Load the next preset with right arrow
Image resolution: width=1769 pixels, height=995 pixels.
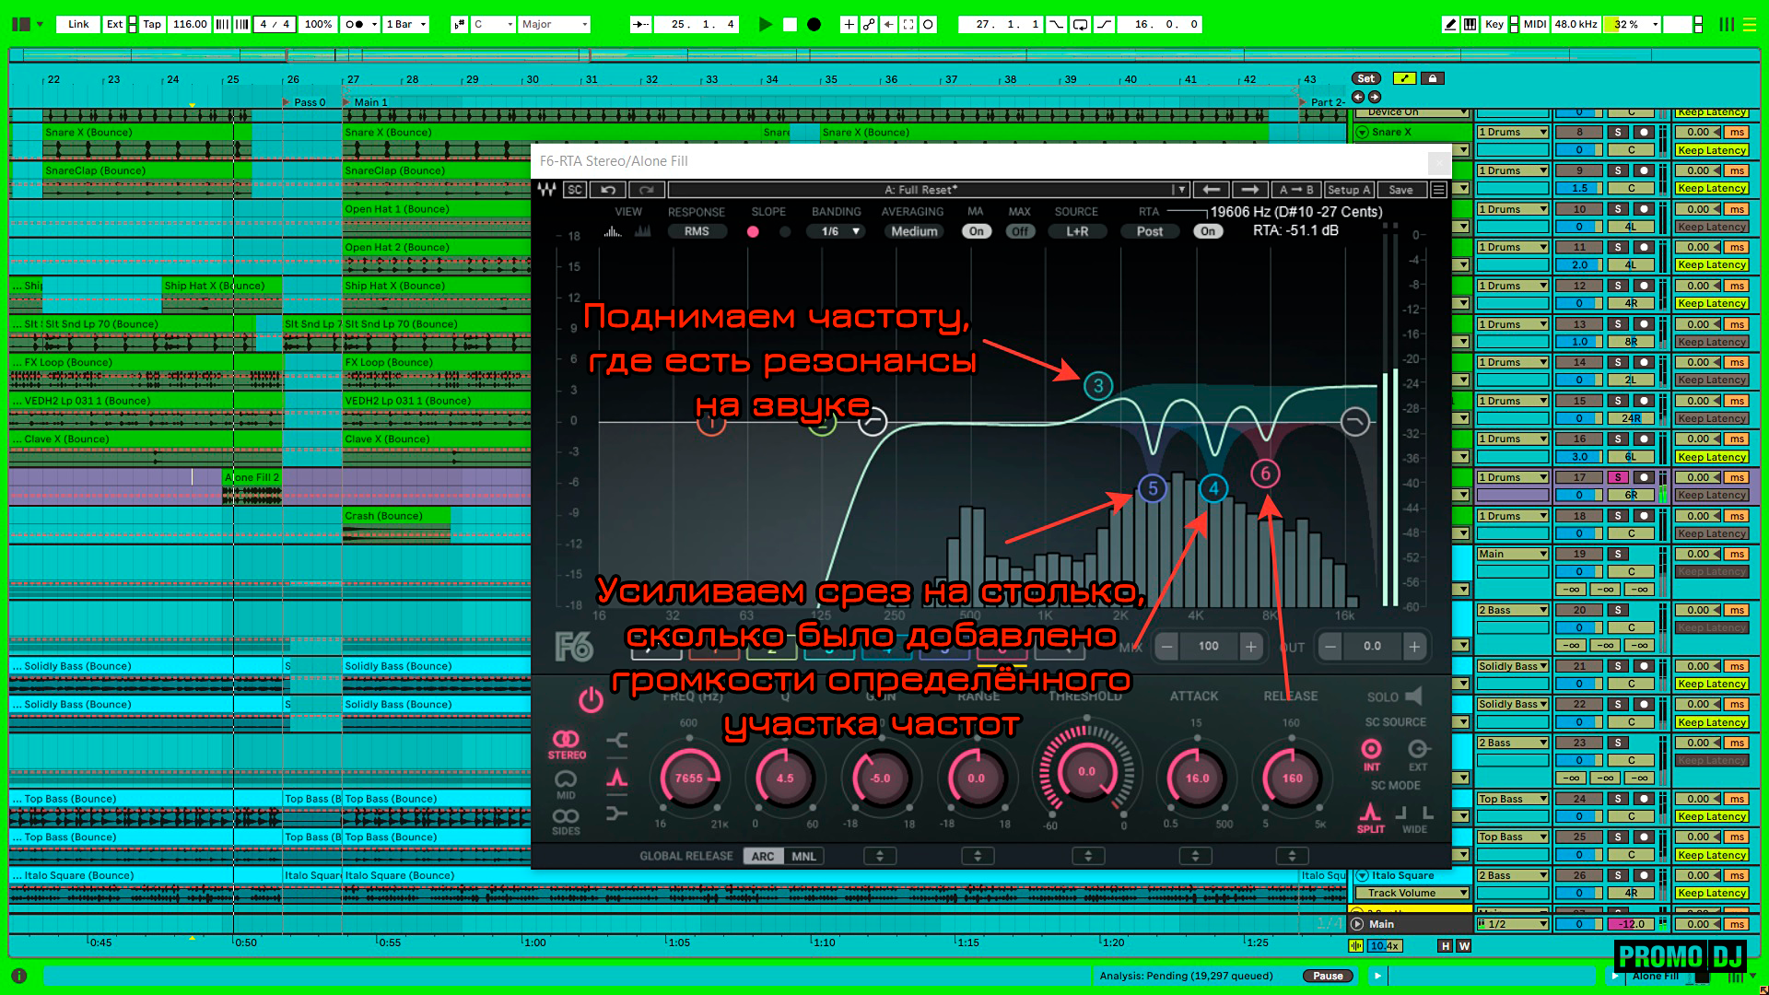[x=1249, y=190]
